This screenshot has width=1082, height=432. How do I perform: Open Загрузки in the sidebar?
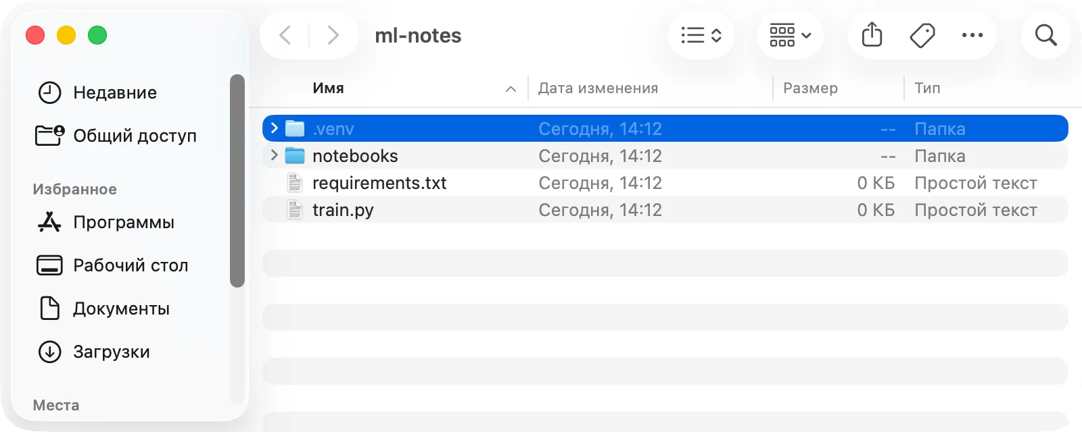(112, 352)
